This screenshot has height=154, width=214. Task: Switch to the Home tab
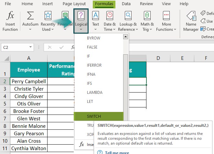[x=27, y=4]
